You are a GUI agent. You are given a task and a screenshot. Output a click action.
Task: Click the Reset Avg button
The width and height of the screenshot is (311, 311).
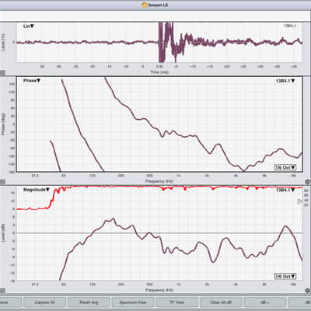point(89,302)
